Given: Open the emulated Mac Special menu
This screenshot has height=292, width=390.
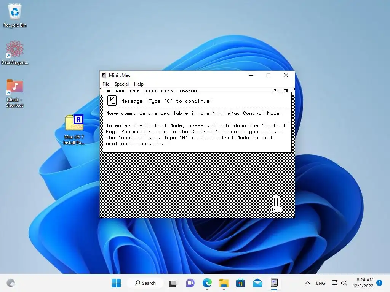Looking at the screenshot, I should [x=188, y=91].
